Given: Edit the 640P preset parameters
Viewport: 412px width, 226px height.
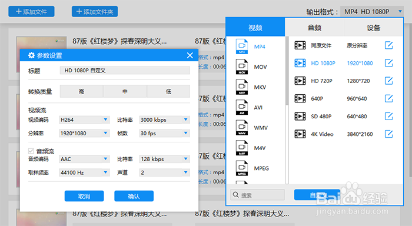Looking at the screenshot, I should coord(388,98).
